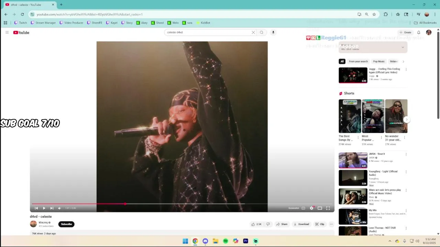440x247 pixels.
Task: Open Spotify from taskbar
Action: tap(225, 241)
